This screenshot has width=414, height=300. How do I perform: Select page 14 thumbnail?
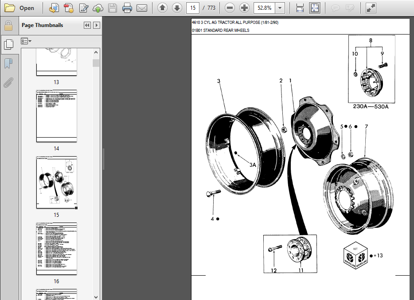point(56,116)
